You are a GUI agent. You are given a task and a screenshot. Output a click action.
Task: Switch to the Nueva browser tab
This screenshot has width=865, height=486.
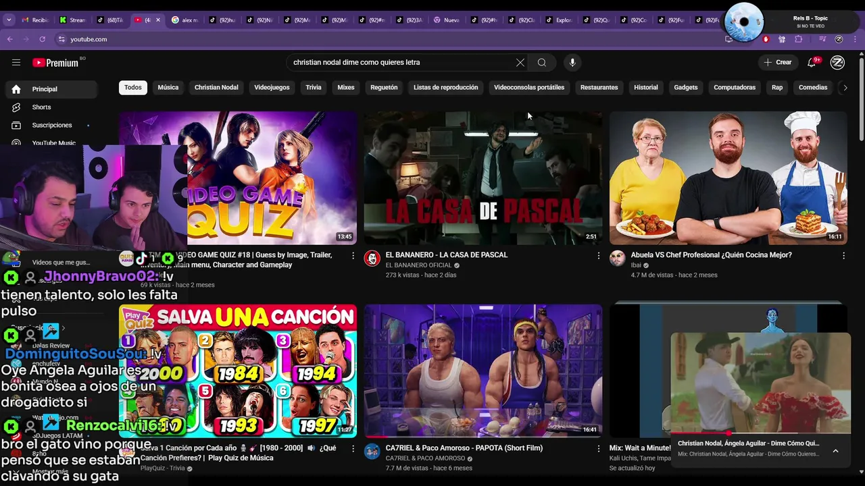click(x=447, y=20)
